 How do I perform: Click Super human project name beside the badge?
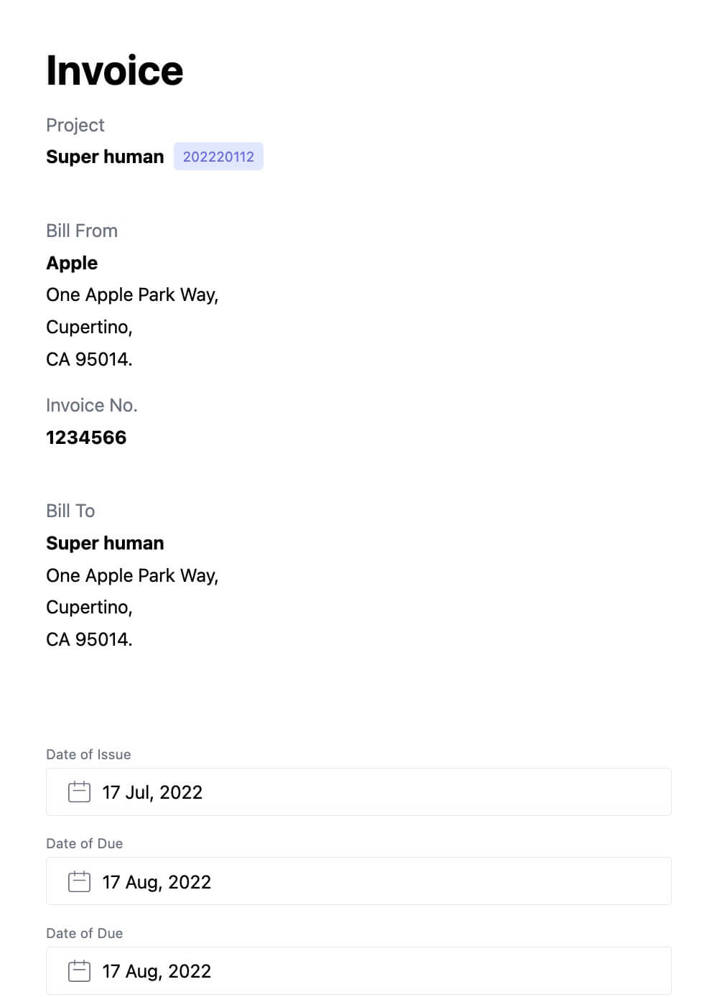coord(105,157)
